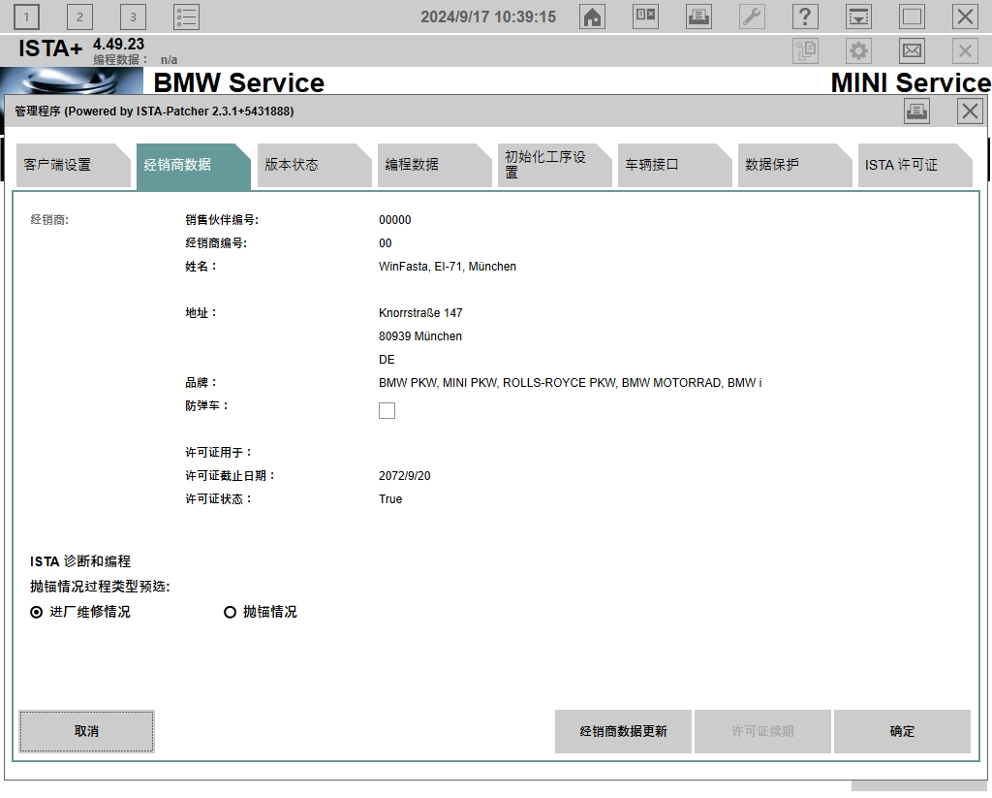Click the top bar print icon
This screenshot has width=992, height=798.
698,16
